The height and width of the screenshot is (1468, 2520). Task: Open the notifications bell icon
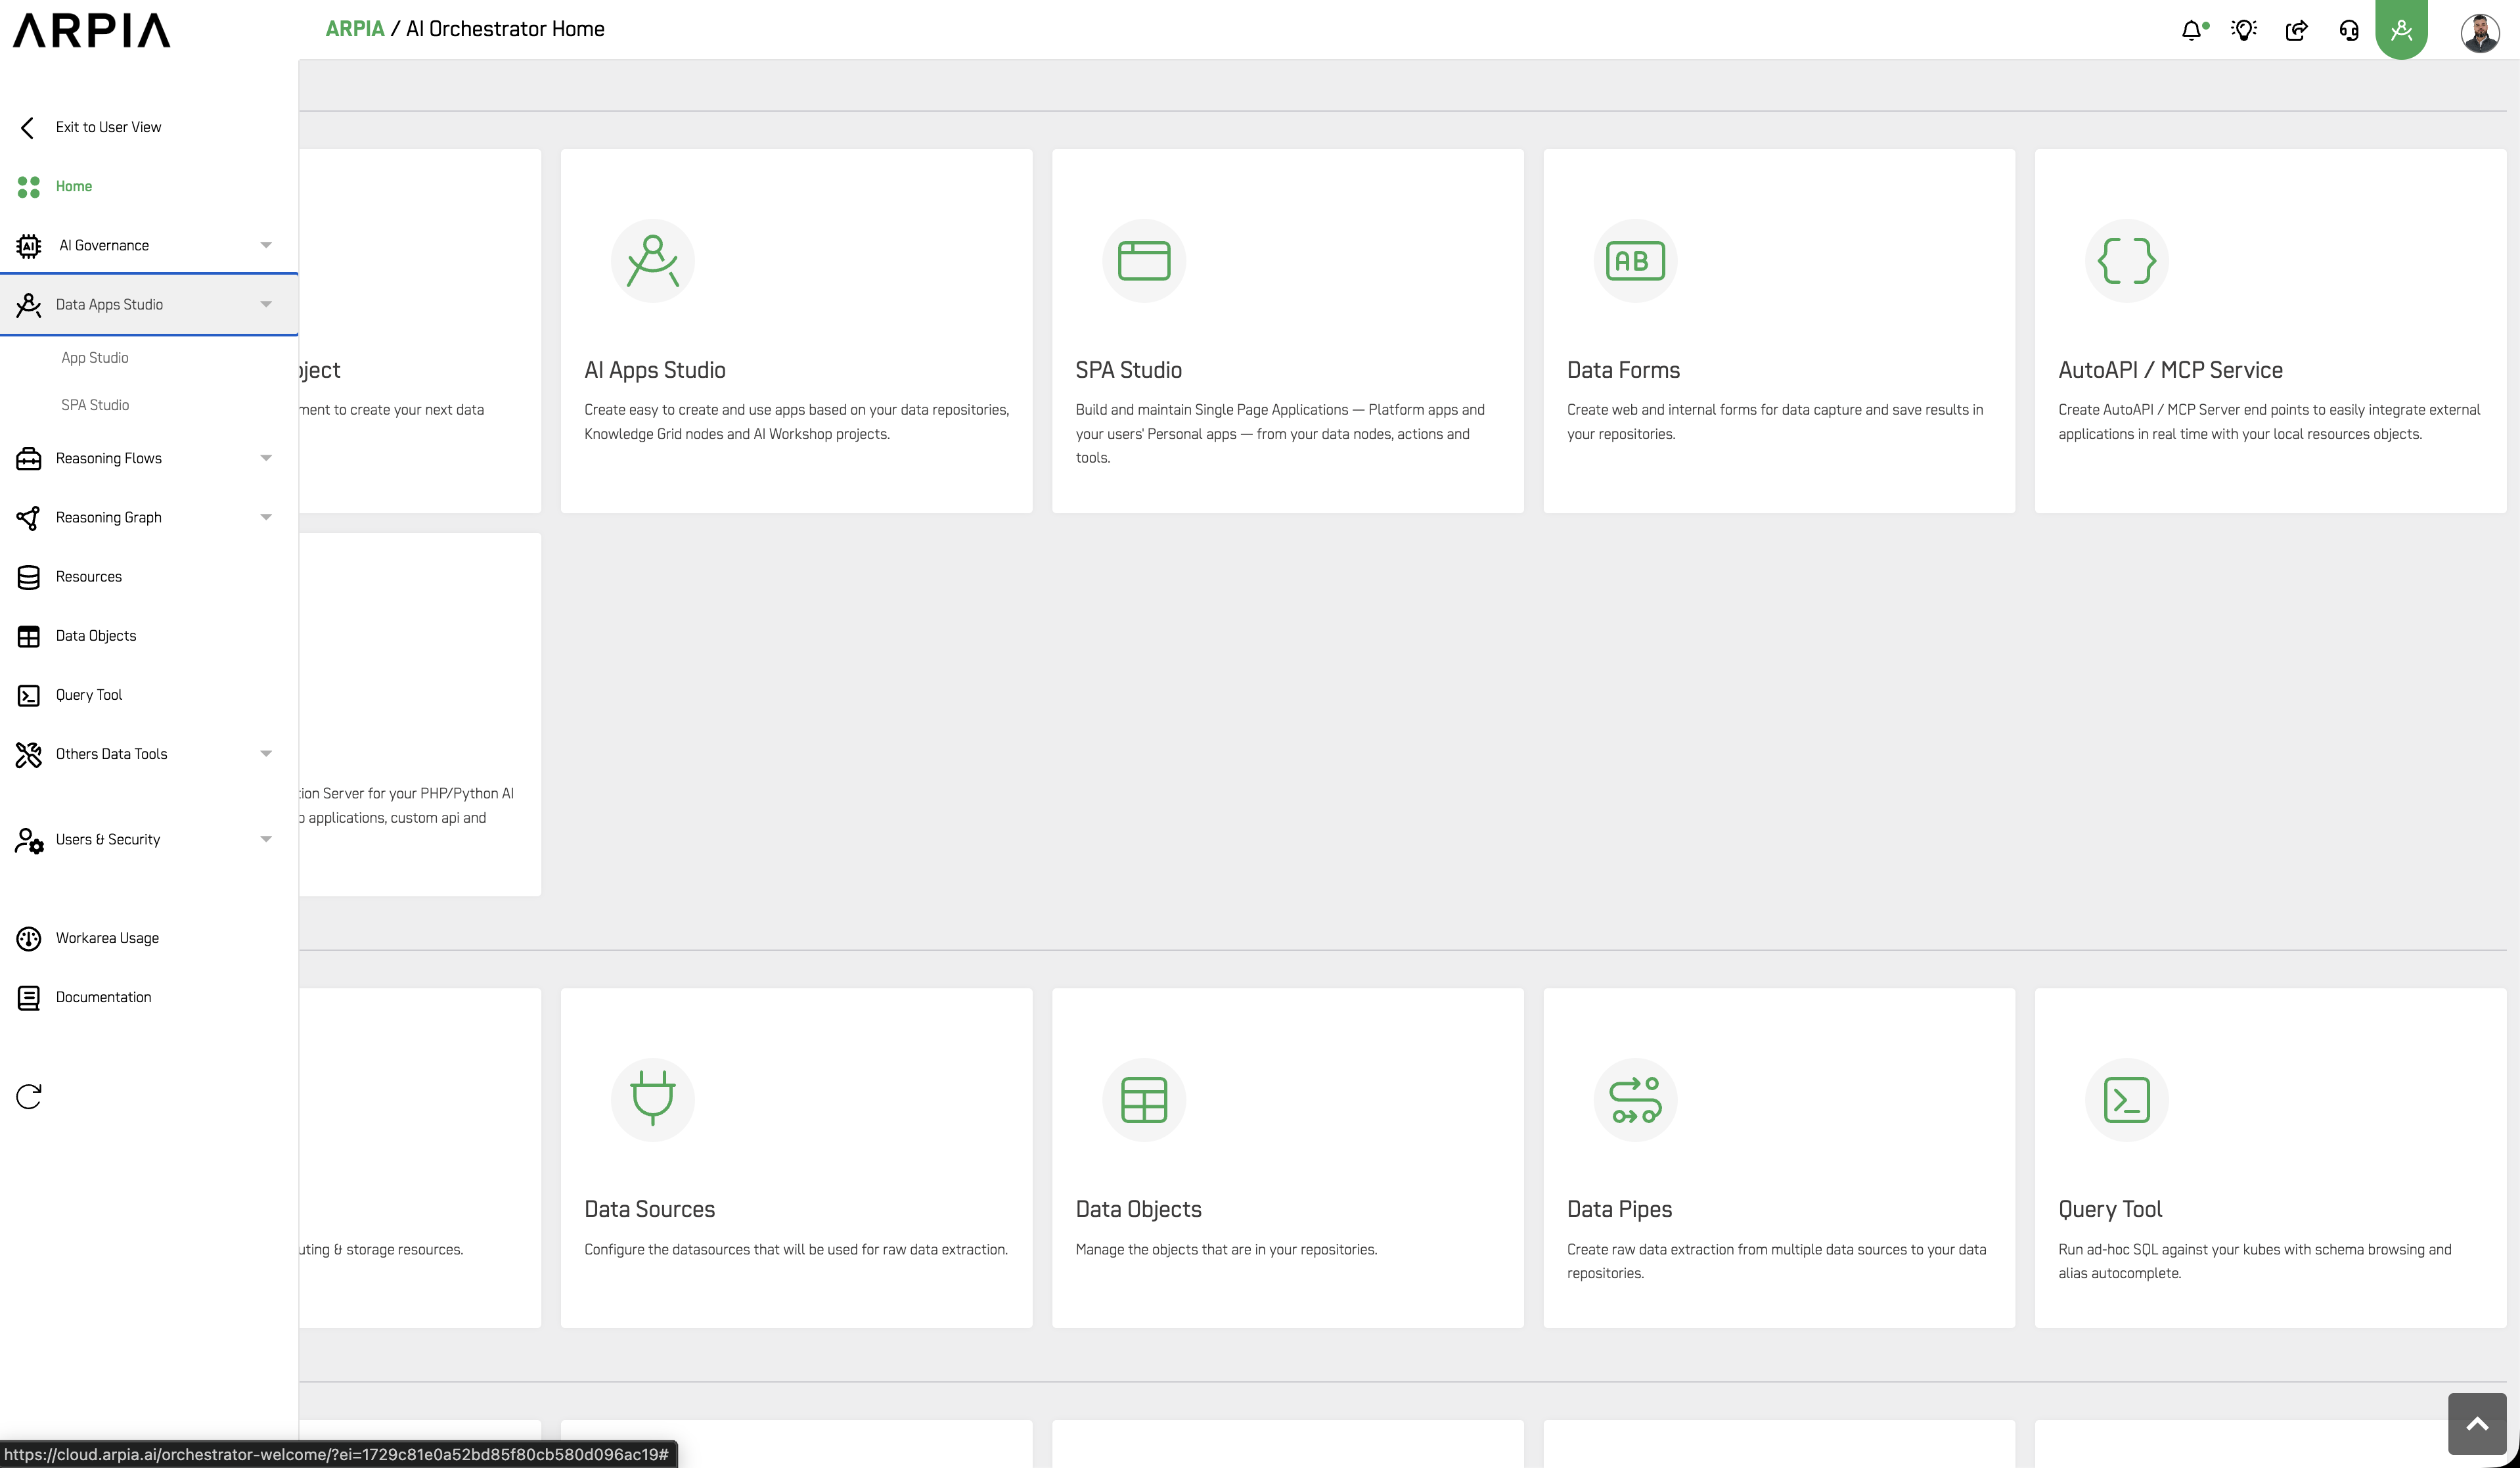2193,30
